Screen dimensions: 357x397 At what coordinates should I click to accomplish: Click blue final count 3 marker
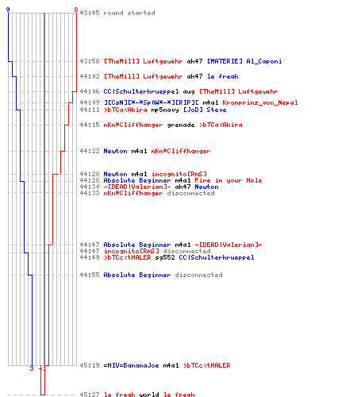[32, 368]
